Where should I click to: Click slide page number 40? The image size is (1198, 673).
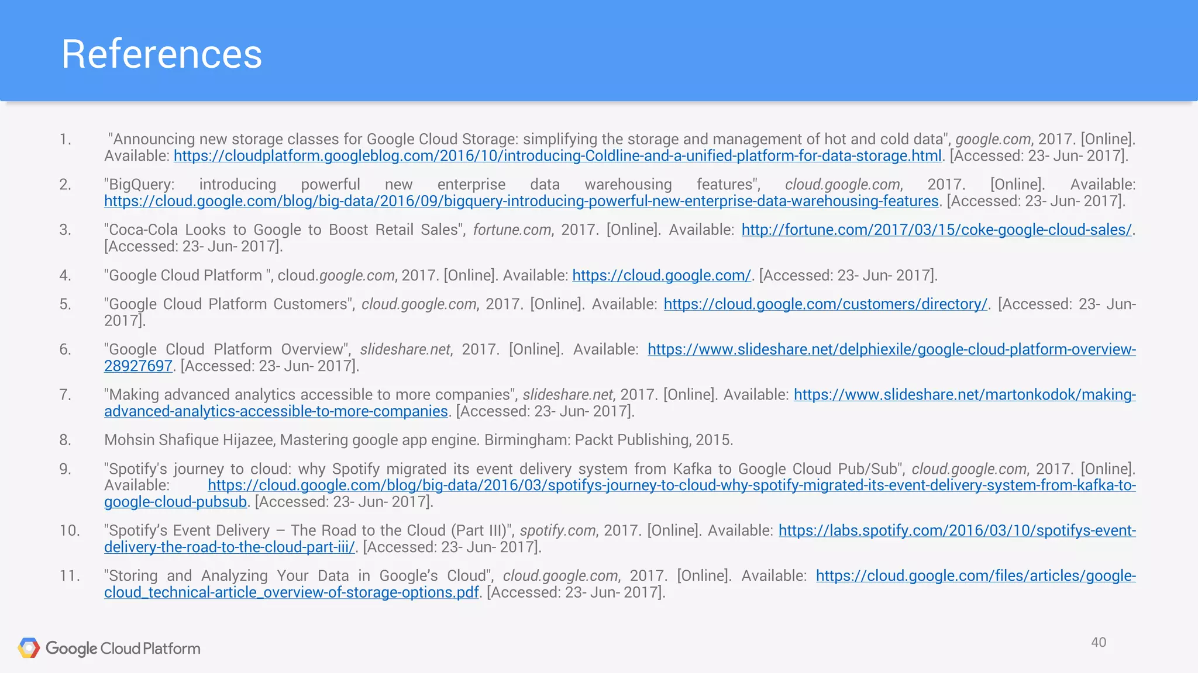(1099, 642)
